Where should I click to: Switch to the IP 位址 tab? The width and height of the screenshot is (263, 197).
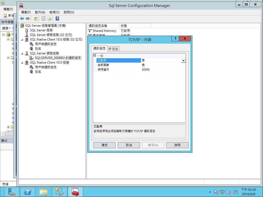click(x=113, y=49)
